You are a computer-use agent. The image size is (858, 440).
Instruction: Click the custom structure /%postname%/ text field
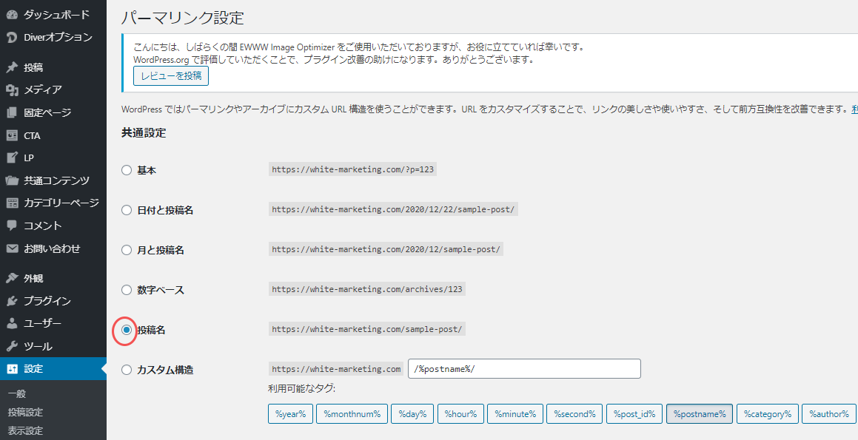click(524, 369)
